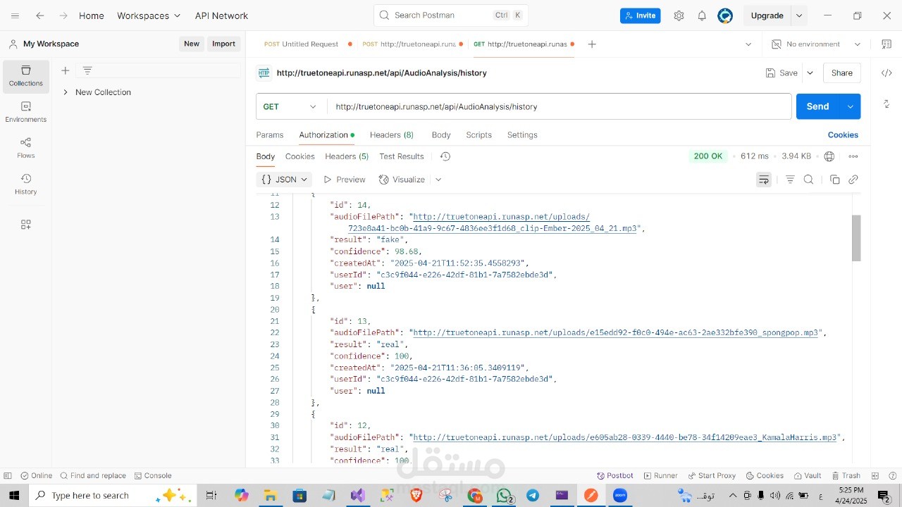
Task: Open the JSON format dropdown
Action: [x=284, y=180]
